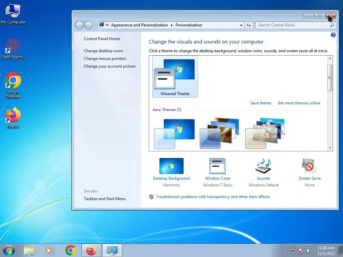Select the first Aero theme with Windows logo
The width and height of the screenshot is (343, 257).
point(175,134)
